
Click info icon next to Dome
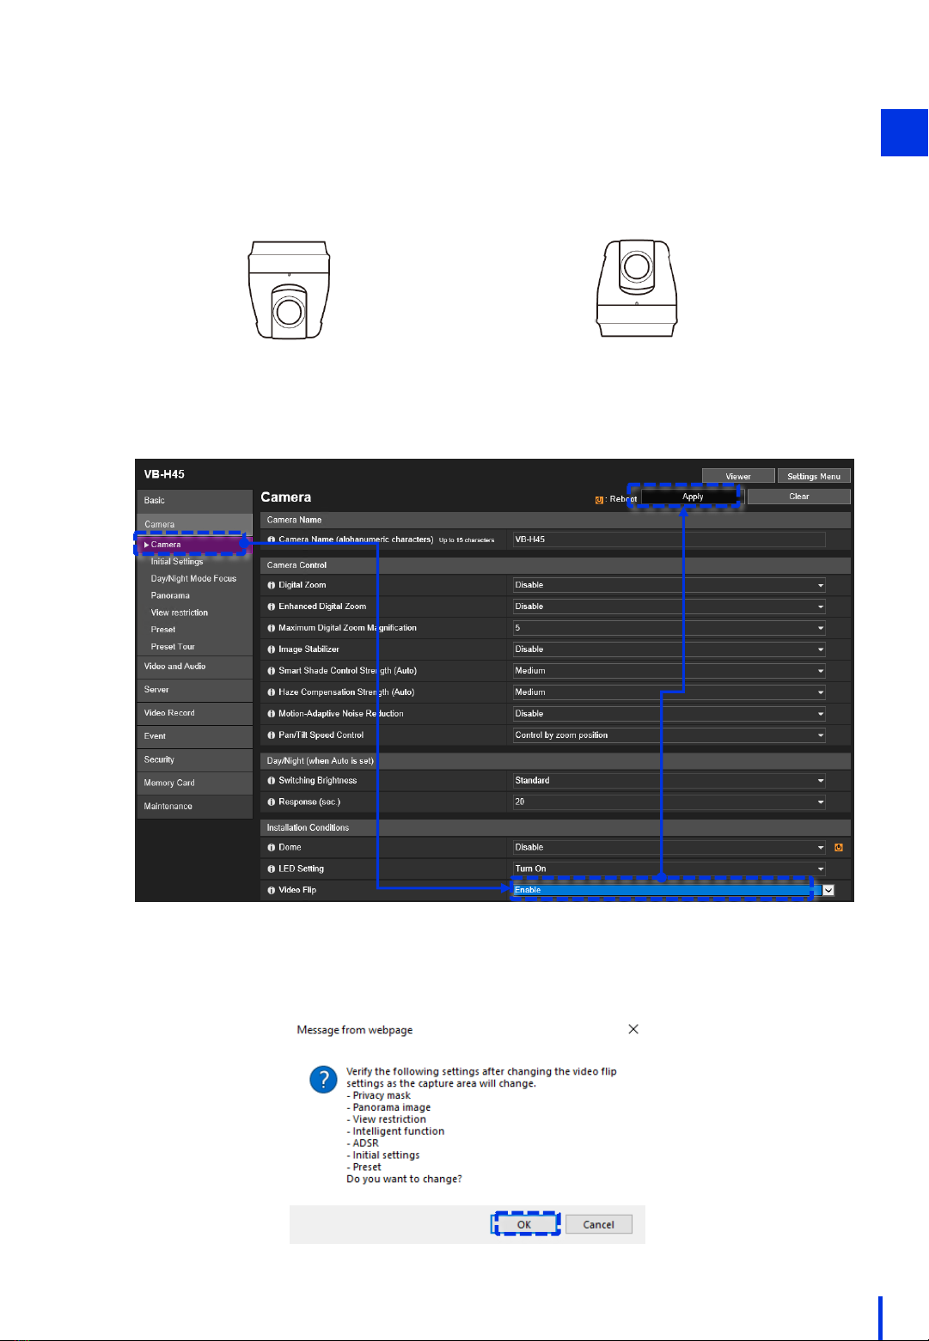coord(272,848)
